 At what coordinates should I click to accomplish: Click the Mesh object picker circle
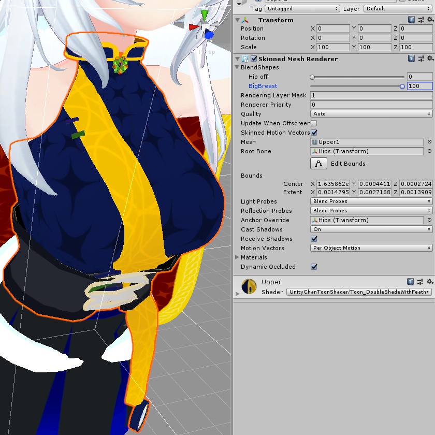tap(429, 142)
